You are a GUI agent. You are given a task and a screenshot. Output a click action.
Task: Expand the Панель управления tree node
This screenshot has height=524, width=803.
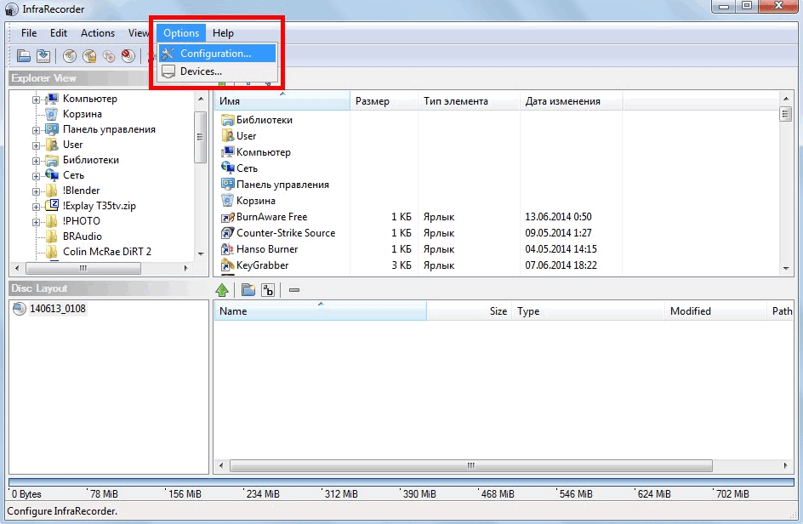pyautogui.click(x=36, y=130)
